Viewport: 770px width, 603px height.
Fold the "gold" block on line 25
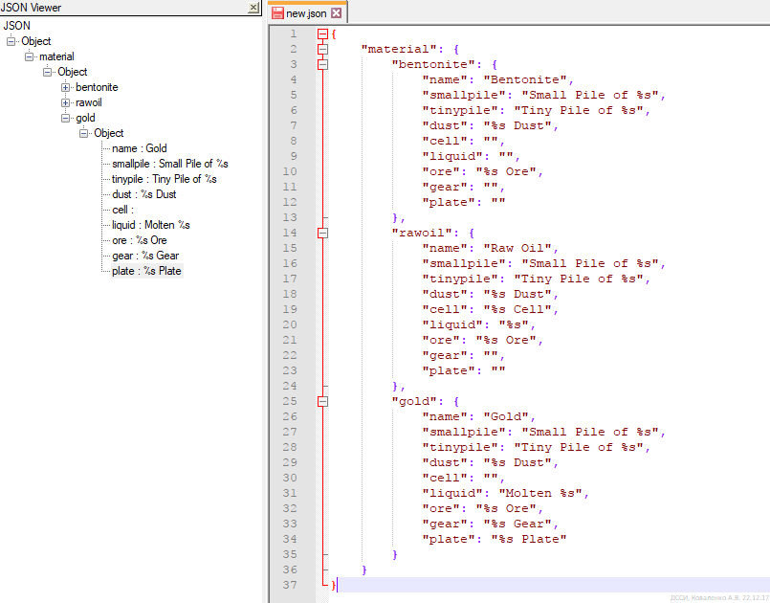pos(322,401)
